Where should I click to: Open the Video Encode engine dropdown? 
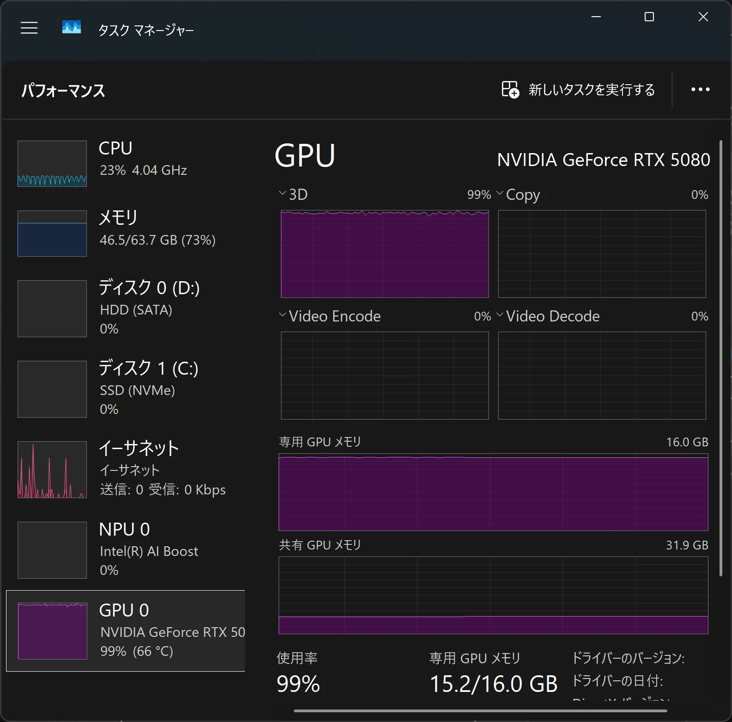tap(330, 316)
